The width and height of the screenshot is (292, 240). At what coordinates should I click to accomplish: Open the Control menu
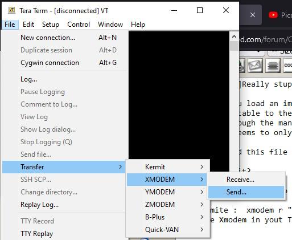[79, 25]
